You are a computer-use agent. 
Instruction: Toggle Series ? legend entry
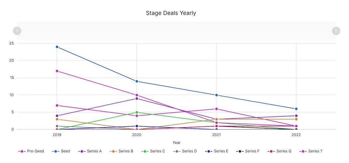pos(311,151)
